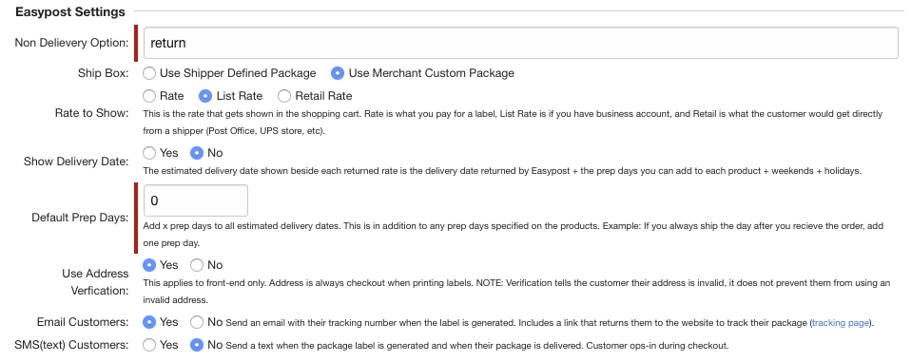Enable Use Address Verification with Yes
Screen dimensions: 912x362
149,265
